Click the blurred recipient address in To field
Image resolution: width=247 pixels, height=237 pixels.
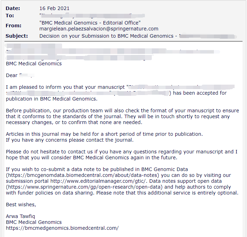click(92, 16)
